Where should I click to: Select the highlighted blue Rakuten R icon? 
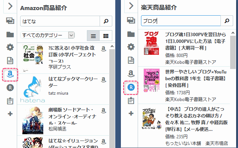pyautogui.click(x=131, y=88)
